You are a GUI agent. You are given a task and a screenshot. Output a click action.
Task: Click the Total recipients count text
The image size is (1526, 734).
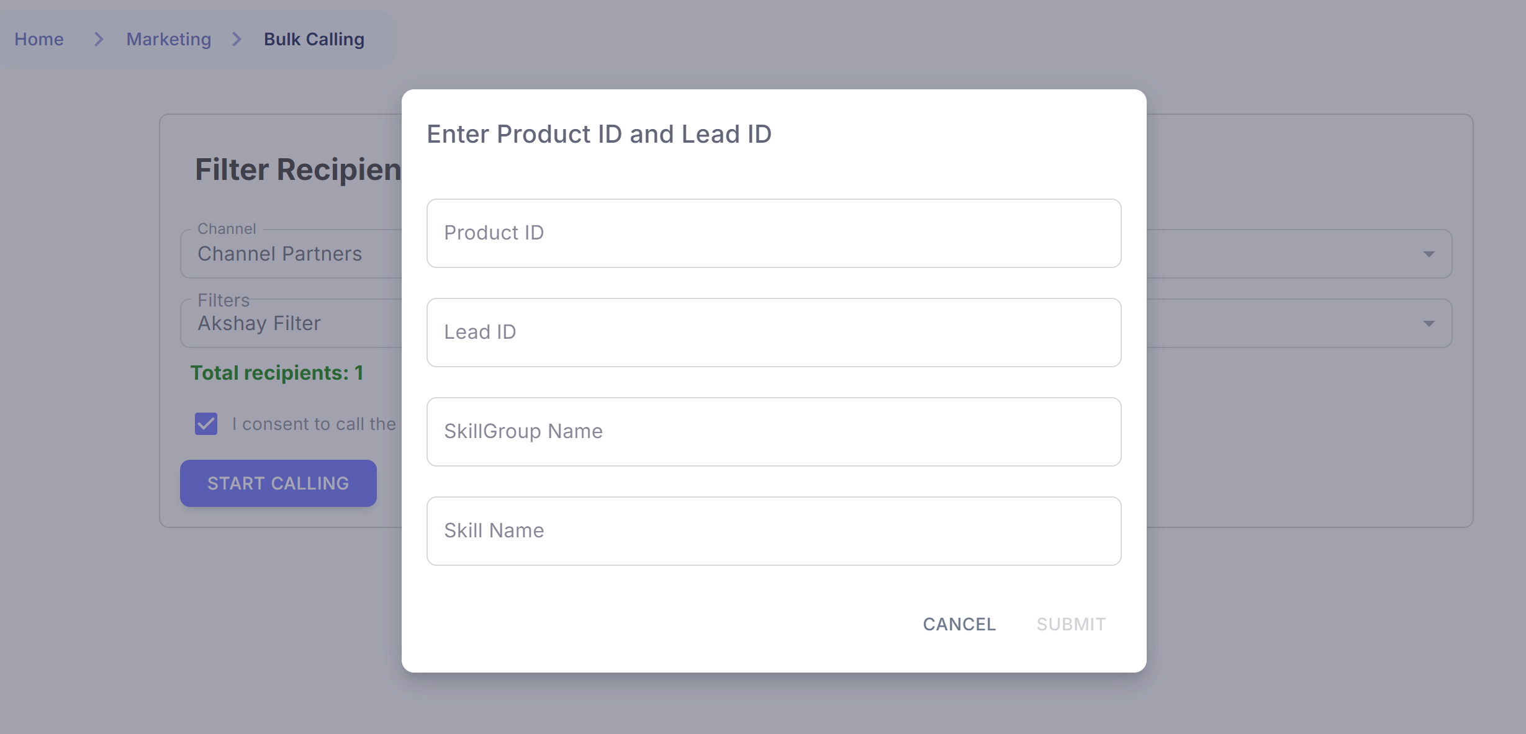click(276, 373)
